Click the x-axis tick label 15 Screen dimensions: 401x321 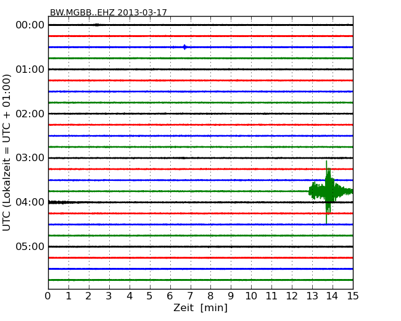[353, 296]
